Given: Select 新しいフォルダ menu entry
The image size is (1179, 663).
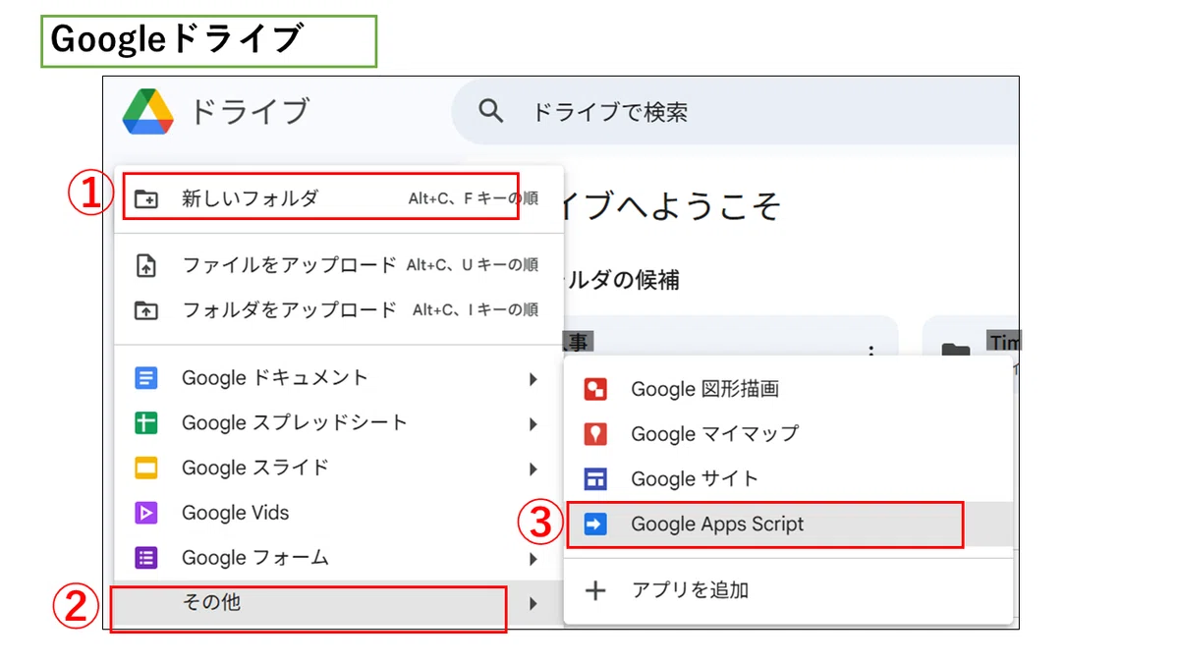Looking at the screenshot, I should point(339,198).
